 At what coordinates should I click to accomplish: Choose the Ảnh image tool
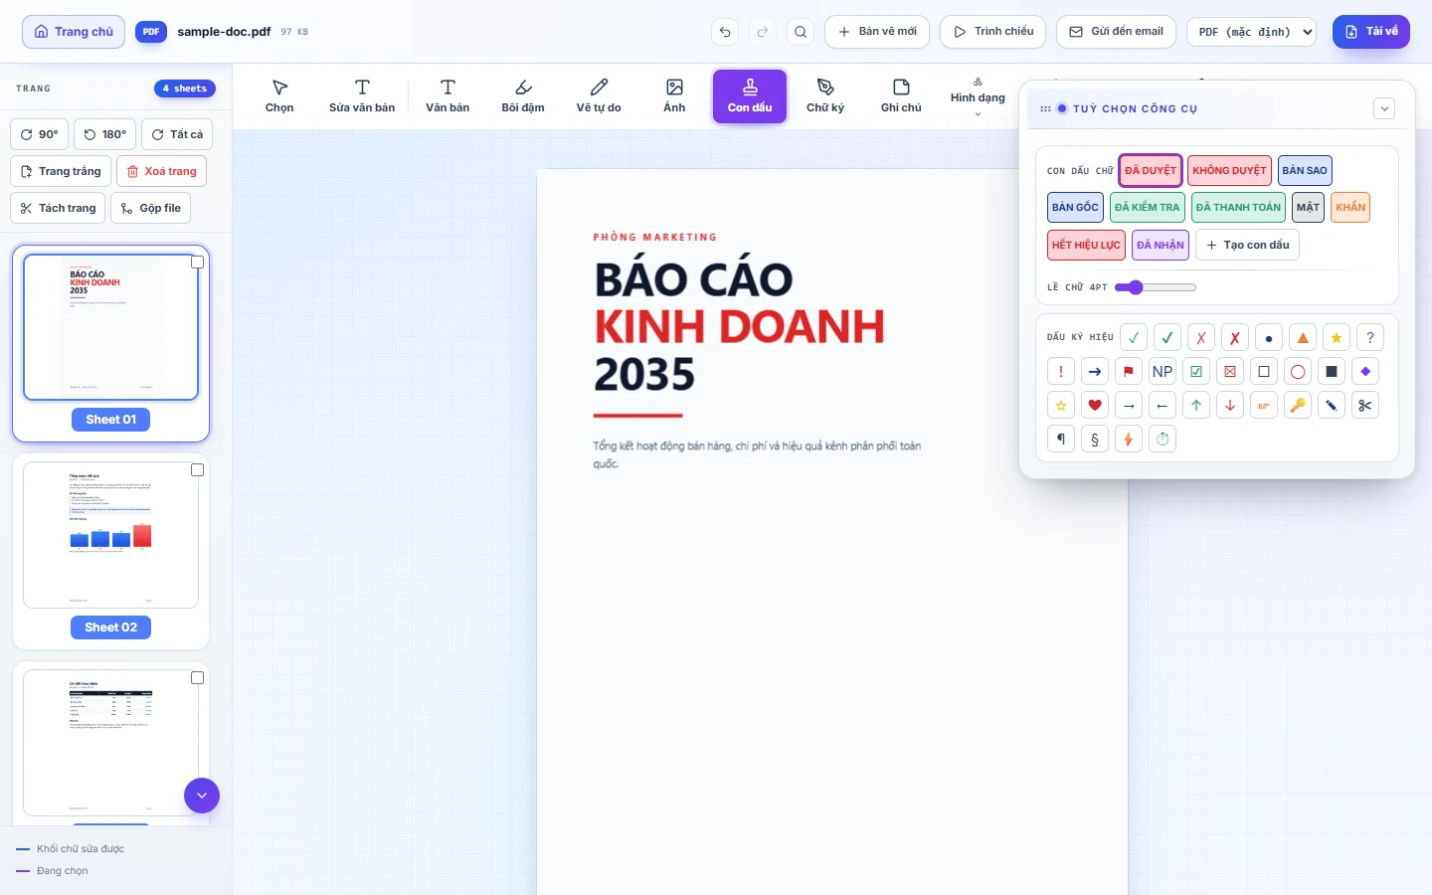[674, 96]
